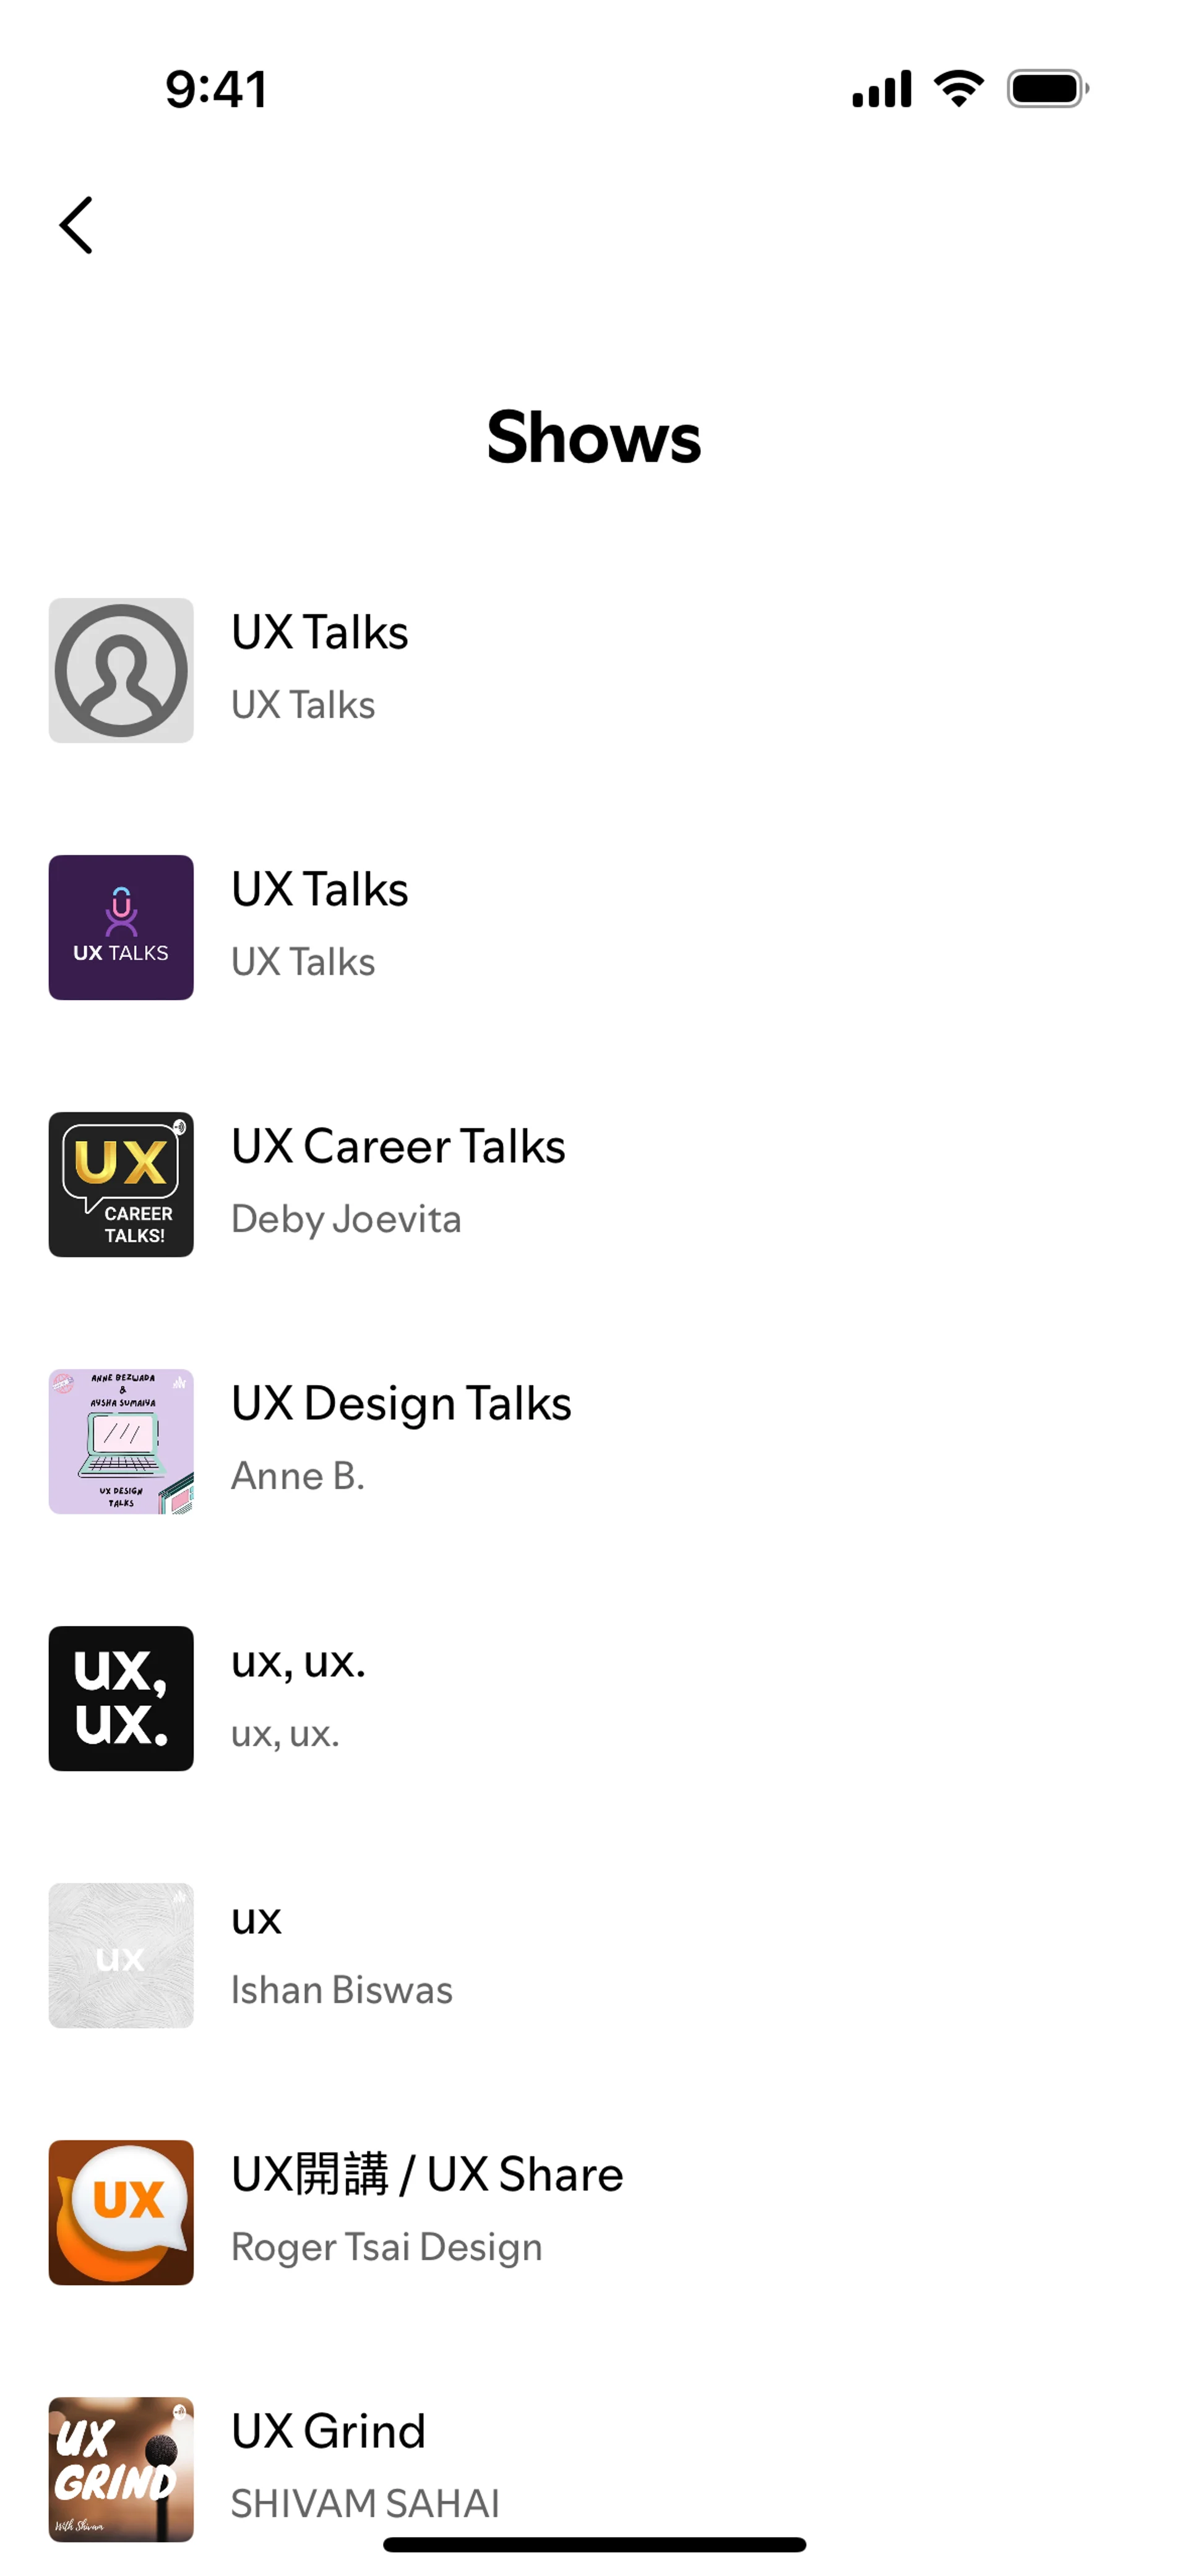Viewport: 1188px width, 2576px height.
Task: Select the black ux, ux. cover image
Action: [121, 1698]
